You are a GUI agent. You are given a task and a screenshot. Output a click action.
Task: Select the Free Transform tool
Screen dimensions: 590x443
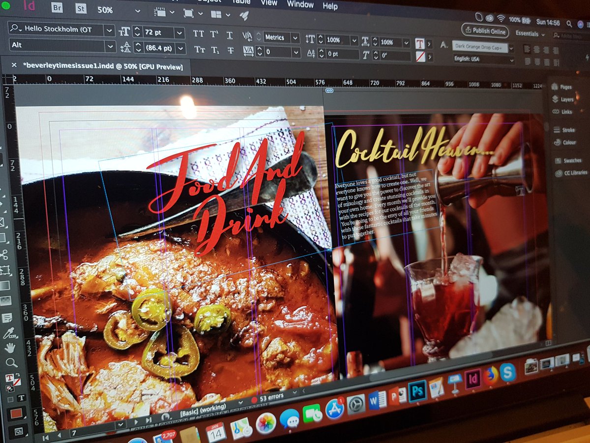(x=5, y=270)
